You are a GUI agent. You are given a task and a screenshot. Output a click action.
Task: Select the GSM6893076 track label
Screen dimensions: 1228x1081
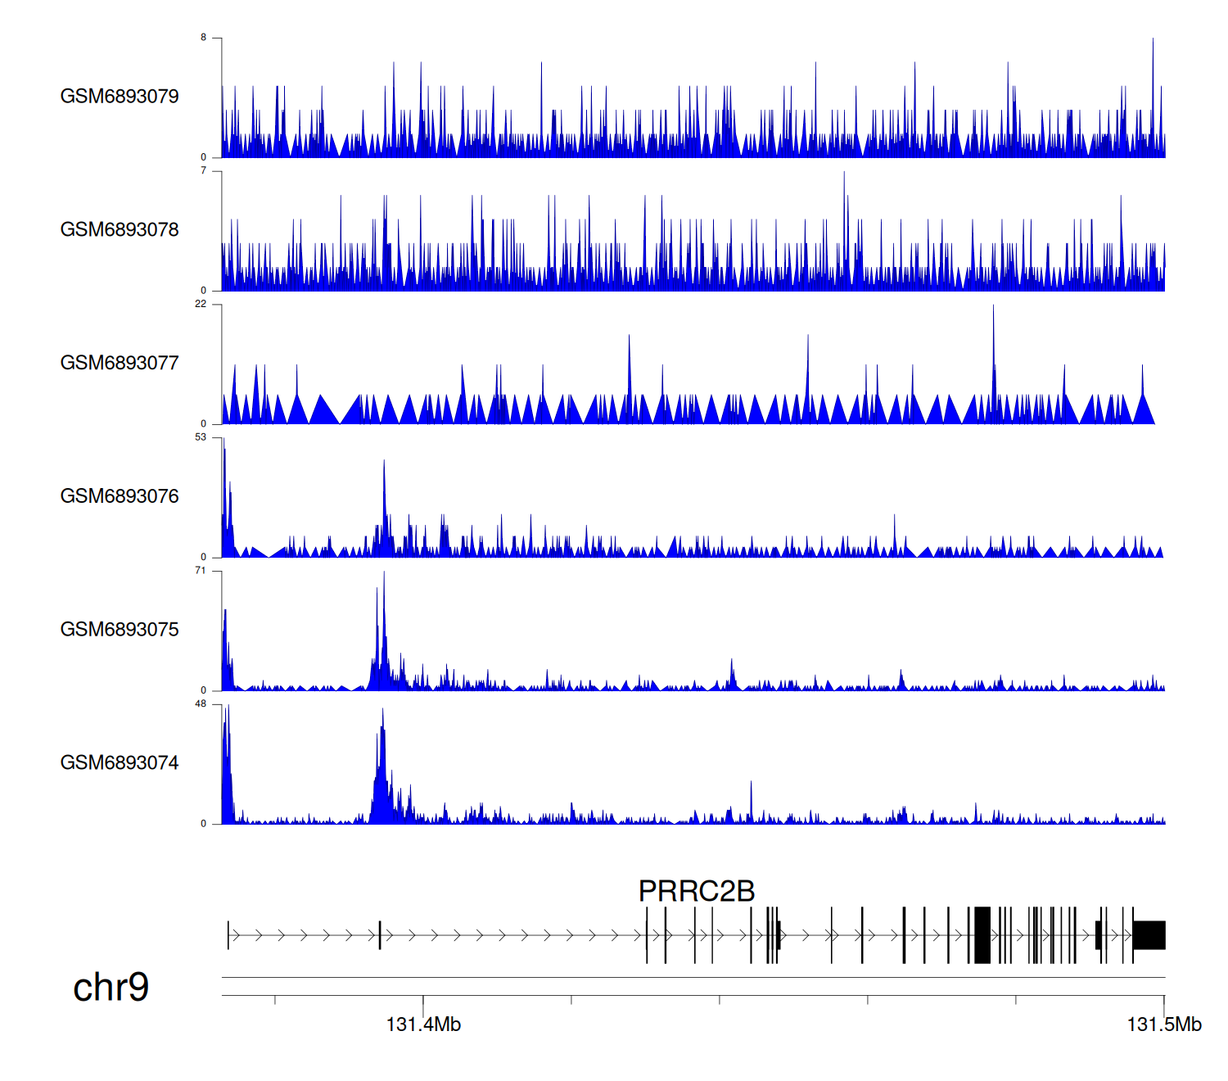point(120,496)
